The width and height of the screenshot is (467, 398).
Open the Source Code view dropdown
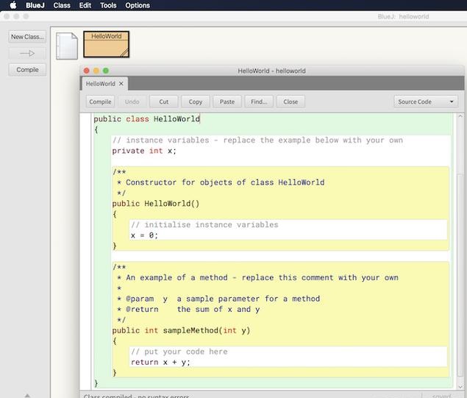point(426,102)
